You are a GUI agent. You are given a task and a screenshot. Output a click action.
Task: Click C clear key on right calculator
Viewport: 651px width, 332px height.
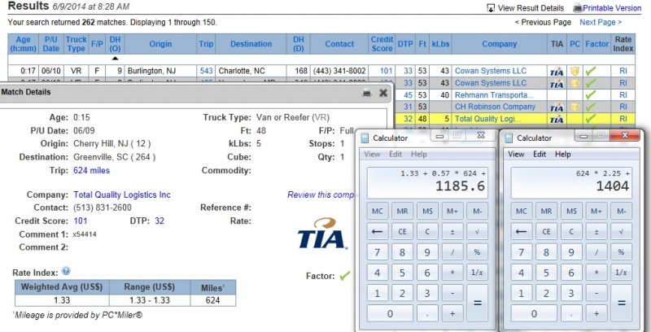pyautogui.click(x=571, y=231)
